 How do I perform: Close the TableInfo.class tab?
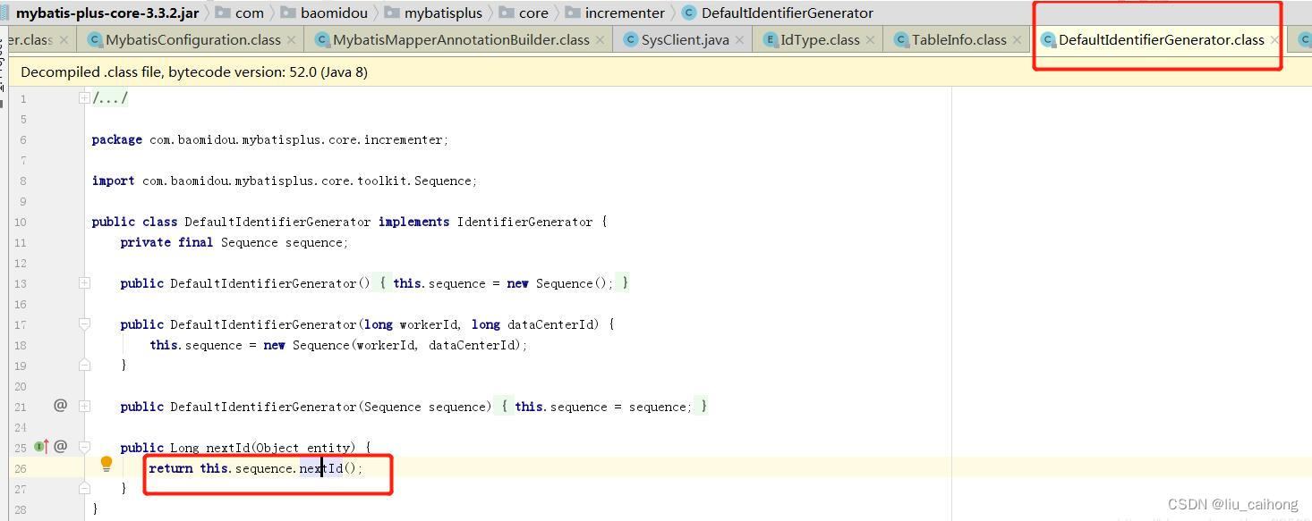point(1016,40)
